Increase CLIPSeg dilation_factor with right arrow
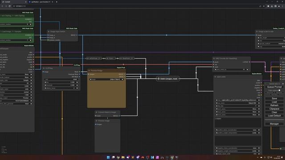 coord(77,88)
